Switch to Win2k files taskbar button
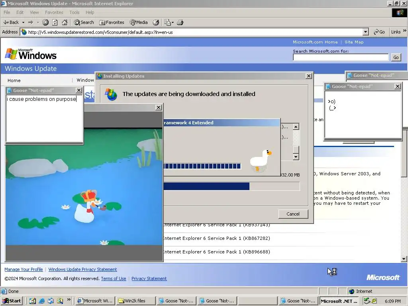 coord(135,301)
